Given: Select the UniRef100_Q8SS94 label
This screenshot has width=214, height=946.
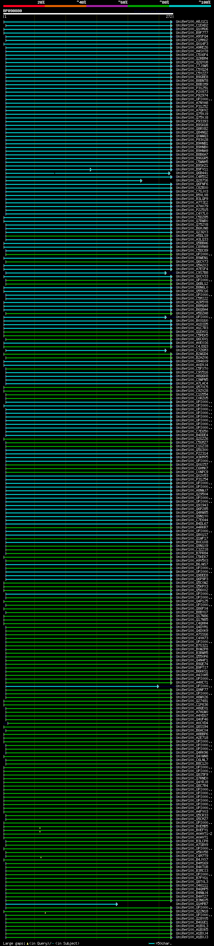Looking at the screenshot, I should point(192,727).
